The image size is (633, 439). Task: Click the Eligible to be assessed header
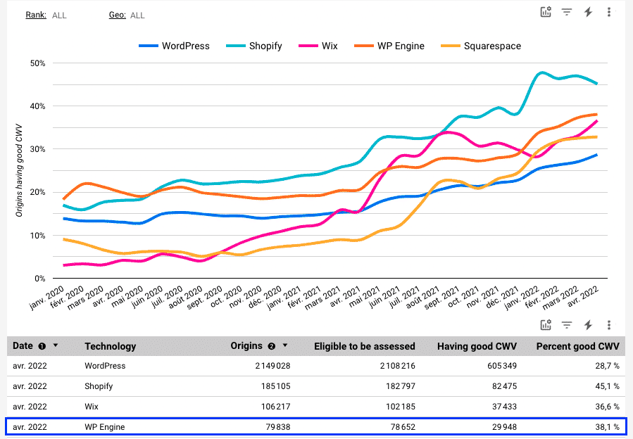[365, 345]
